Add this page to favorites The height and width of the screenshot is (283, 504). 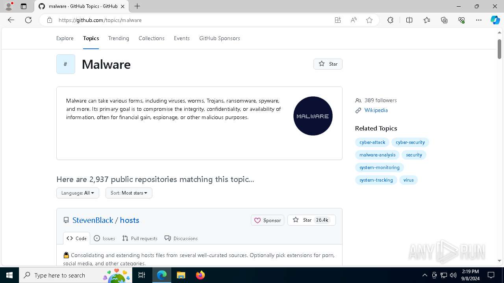[369, 20]
